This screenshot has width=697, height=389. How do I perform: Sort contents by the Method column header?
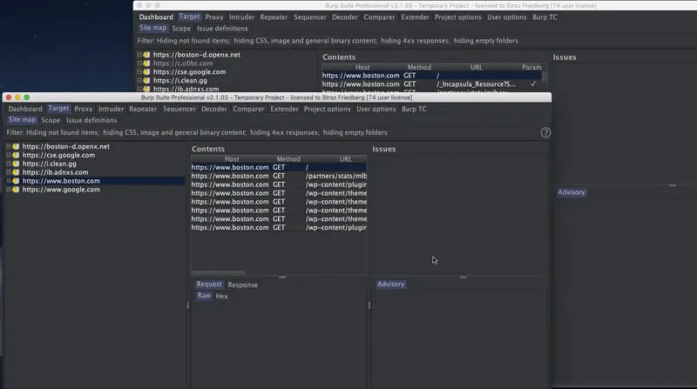[x=288, y=159]
